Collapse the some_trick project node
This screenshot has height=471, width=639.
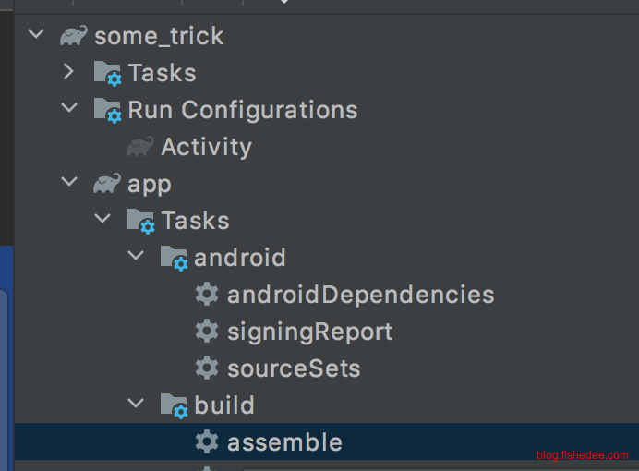(x=36, y=35)
